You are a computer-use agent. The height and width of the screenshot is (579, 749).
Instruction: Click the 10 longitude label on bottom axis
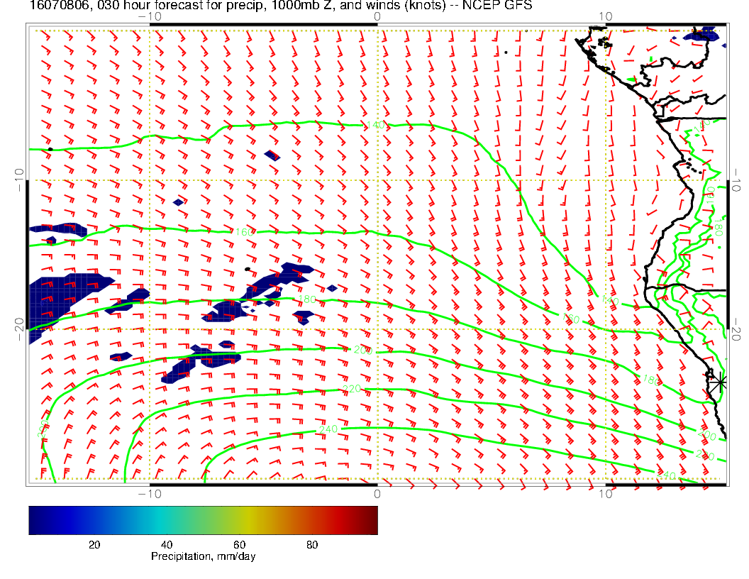tap(605, 494)
